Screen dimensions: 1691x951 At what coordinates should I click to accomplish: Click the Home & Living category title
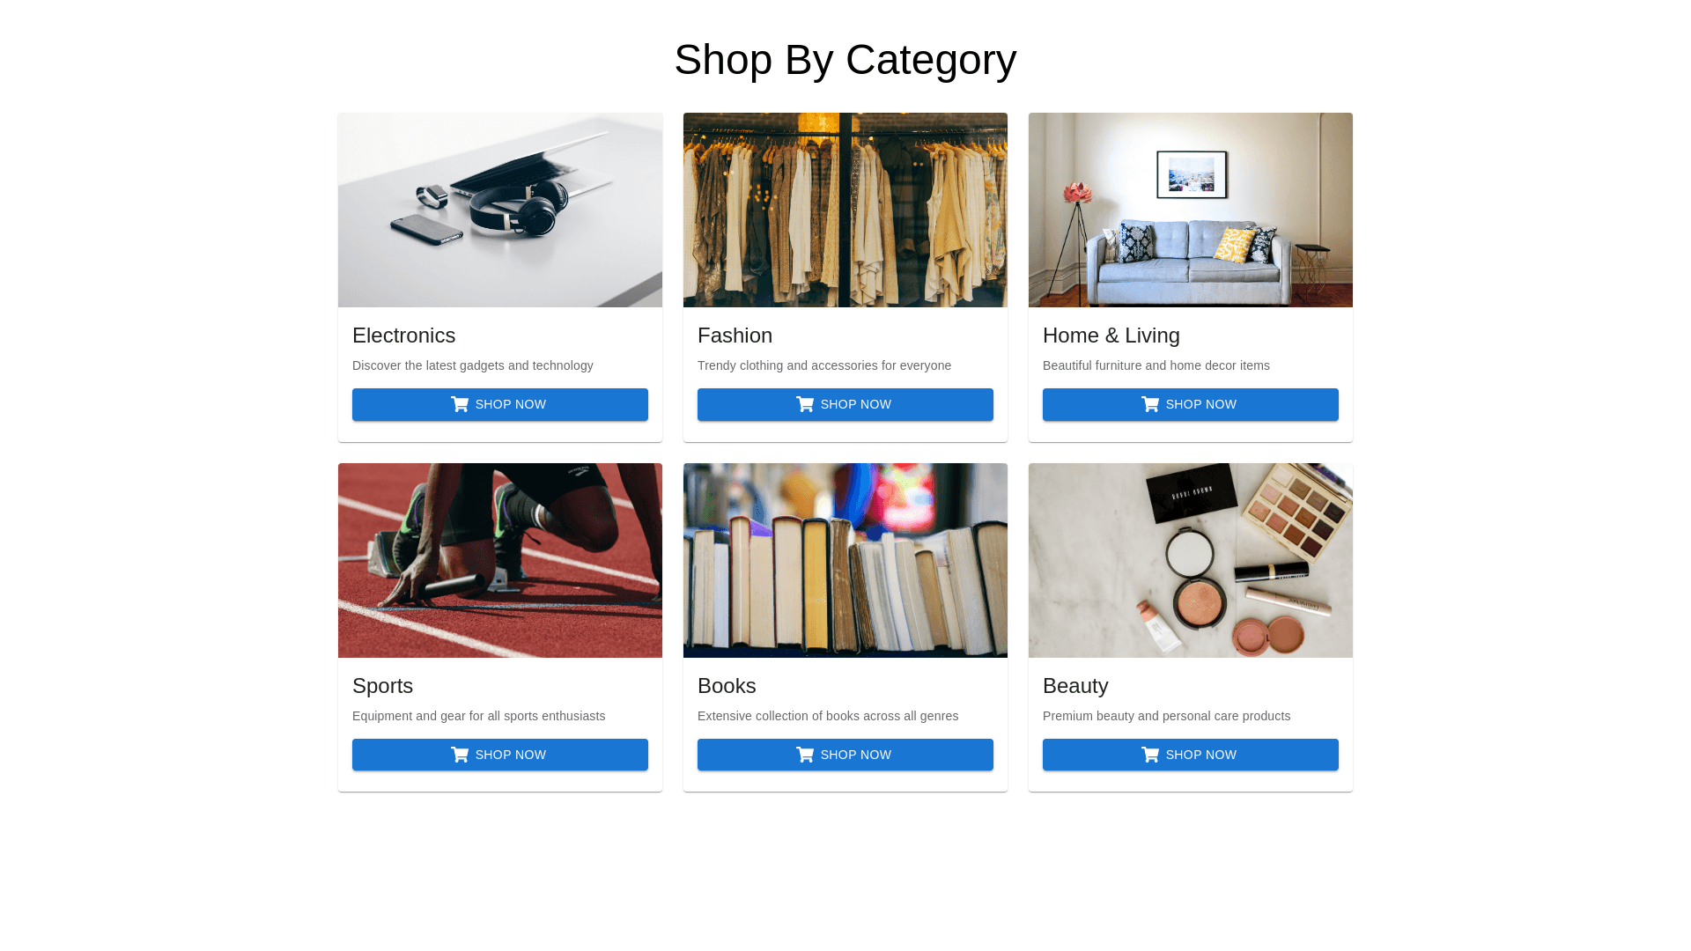pyautogui.click(x=1111, y=335)
